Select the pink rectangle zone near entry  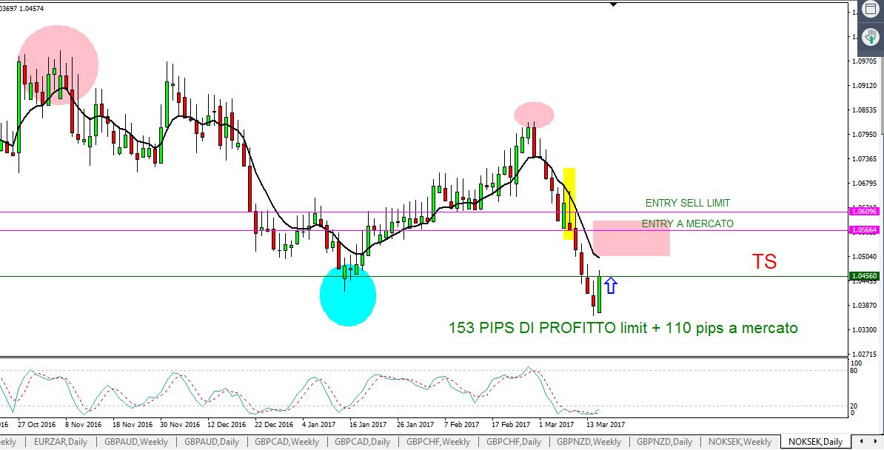tap(631, 238)
